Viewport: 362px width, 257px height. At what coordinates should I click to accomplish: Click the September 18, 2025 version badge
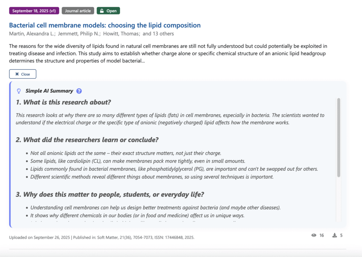34,11
